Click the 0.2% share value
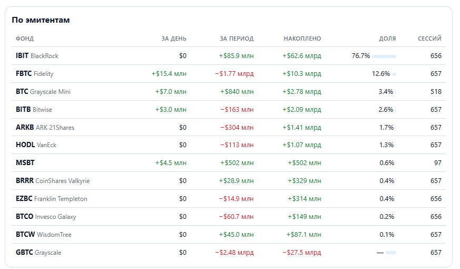Screen dimensions: 460x269 (x=387, y=216)
